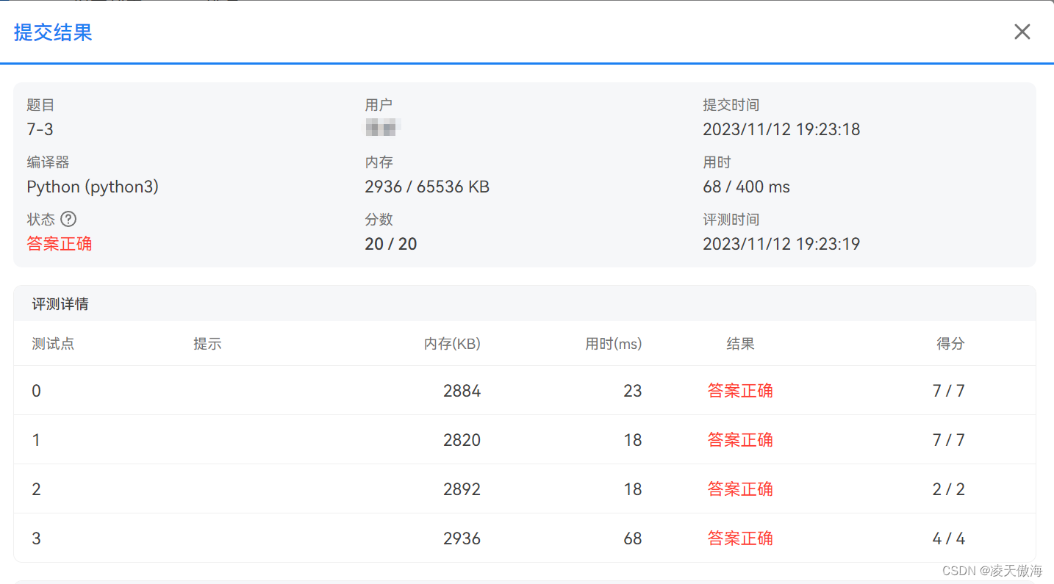Click compiler value Python (python3)
Screen dimensions: 1054x584
click(x=93, y=187)
